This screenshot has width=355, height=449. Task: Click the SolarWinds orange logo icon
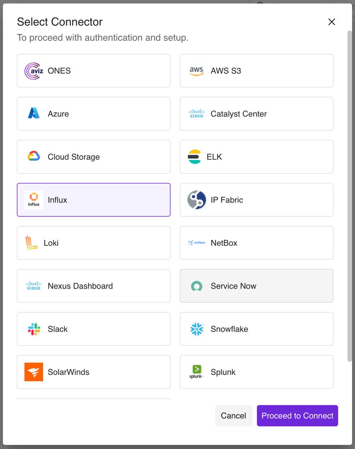coord(34,372)
